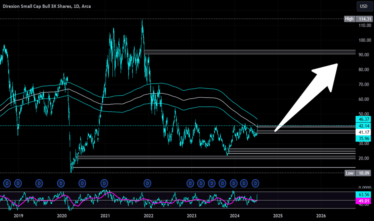Select the 35.96 cyan price label

[x=364, y=139]
